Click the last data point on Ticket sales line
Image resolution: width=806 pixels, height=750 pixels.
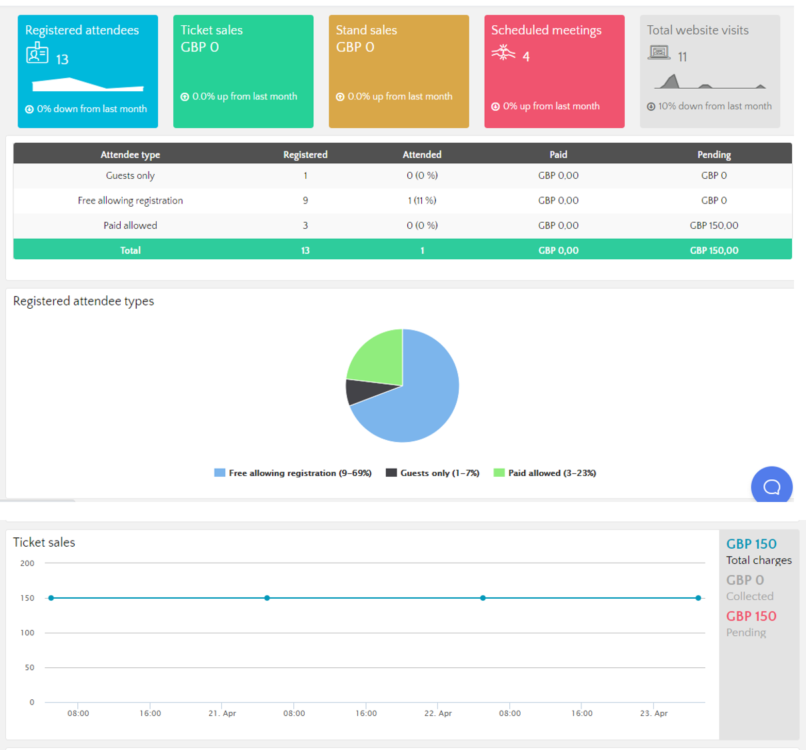[x=698, y=598]
